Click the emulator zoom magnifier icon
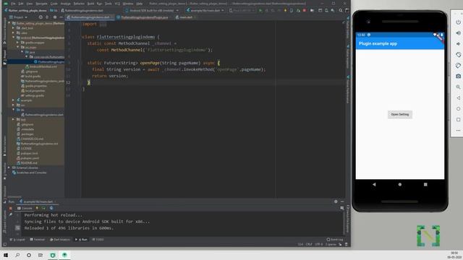 458,87
